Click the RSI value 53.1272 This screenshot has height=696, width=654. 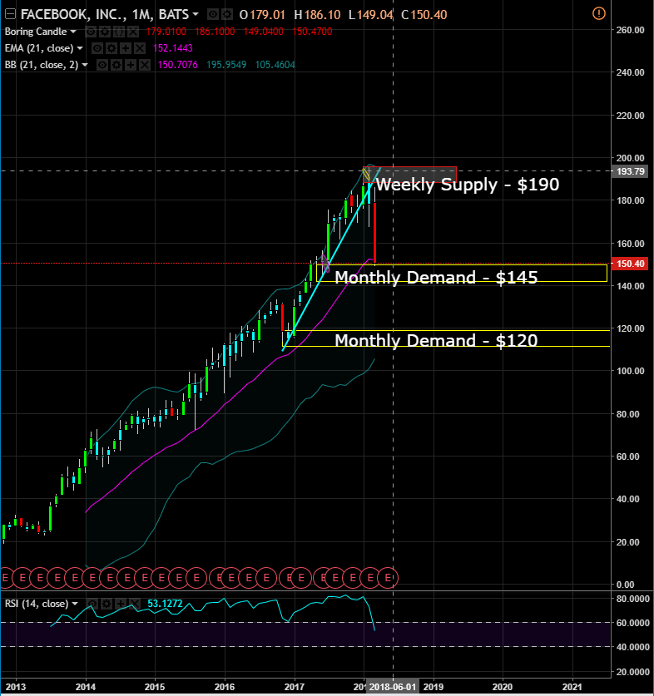165,604
